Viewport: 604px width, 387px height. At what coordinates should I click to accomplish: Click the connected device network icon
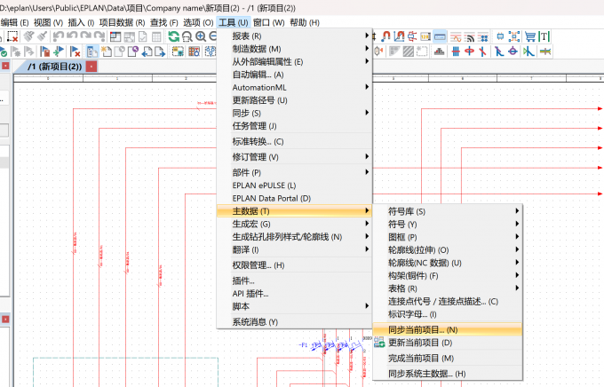(514, 36)
